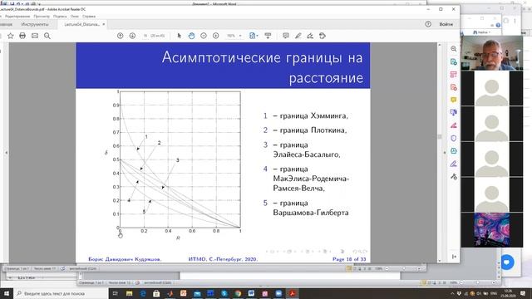Toggle read mode display icon

click(268, 36)
